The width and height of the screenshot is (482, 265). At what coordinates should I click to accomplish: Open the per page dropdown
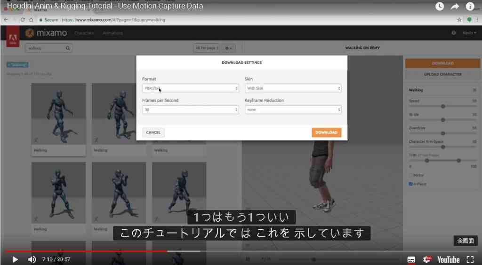point(207,48)
